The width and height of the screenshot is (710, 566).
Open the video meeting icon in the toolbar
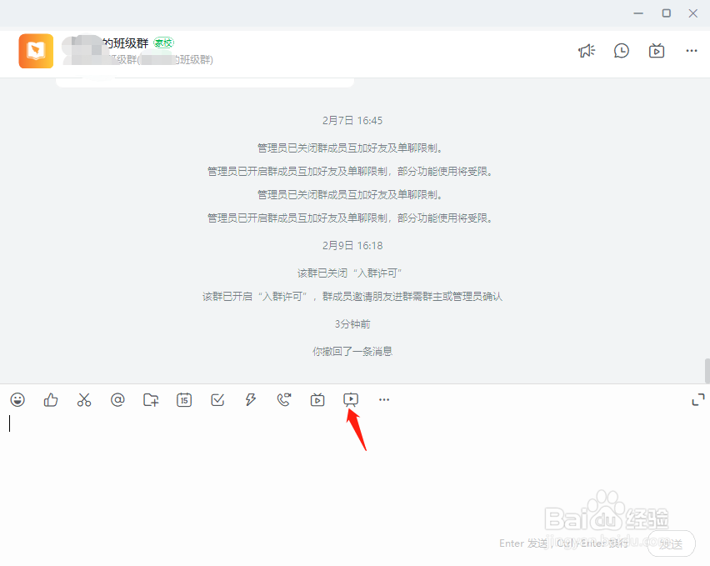coord(317,399)
